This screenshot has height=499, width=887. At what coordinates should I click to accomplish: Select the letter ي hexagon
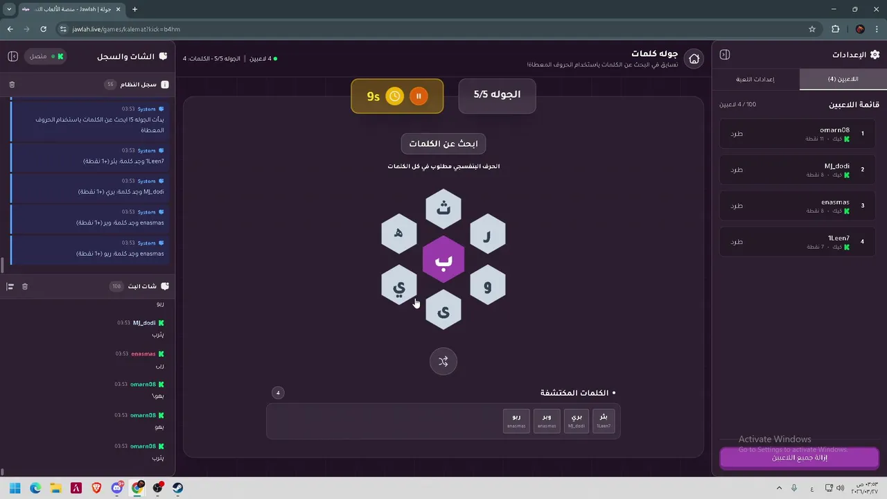(399, 286)
